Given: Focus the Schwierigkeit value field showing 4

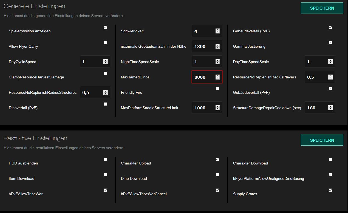Looking at the screenshot, I should point(207,31).
